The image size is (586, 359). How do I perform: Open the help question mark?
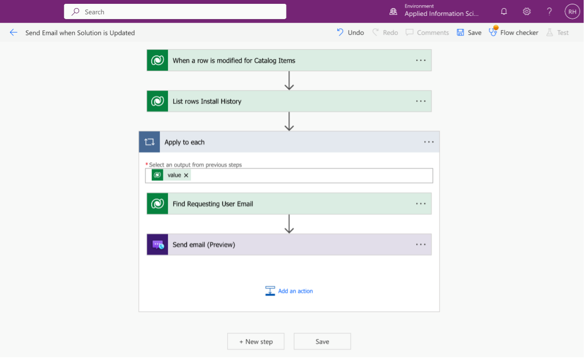549,11
